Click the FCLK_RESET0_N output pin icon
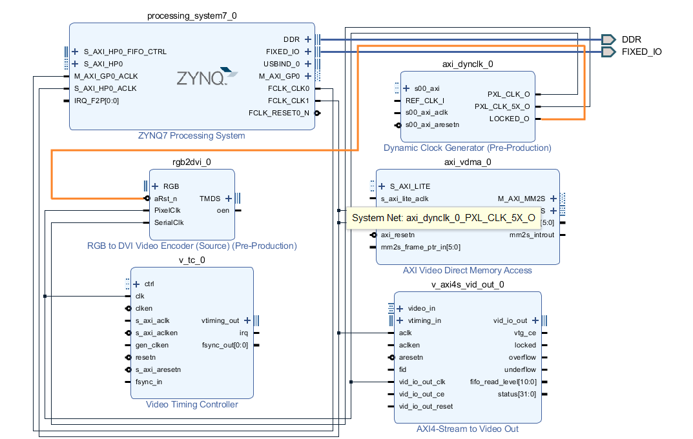The width and height of the screenshot is (693, 439). pyautogui.click(x=316, y=112)
